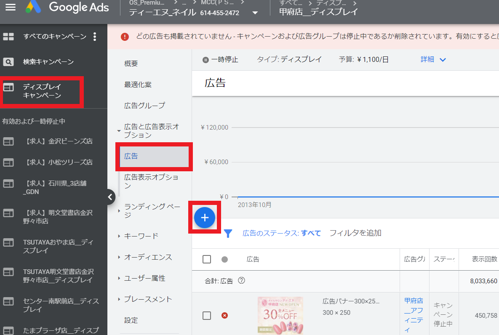Click 有効および一時停止中 filter label

(x=33, y=121)
